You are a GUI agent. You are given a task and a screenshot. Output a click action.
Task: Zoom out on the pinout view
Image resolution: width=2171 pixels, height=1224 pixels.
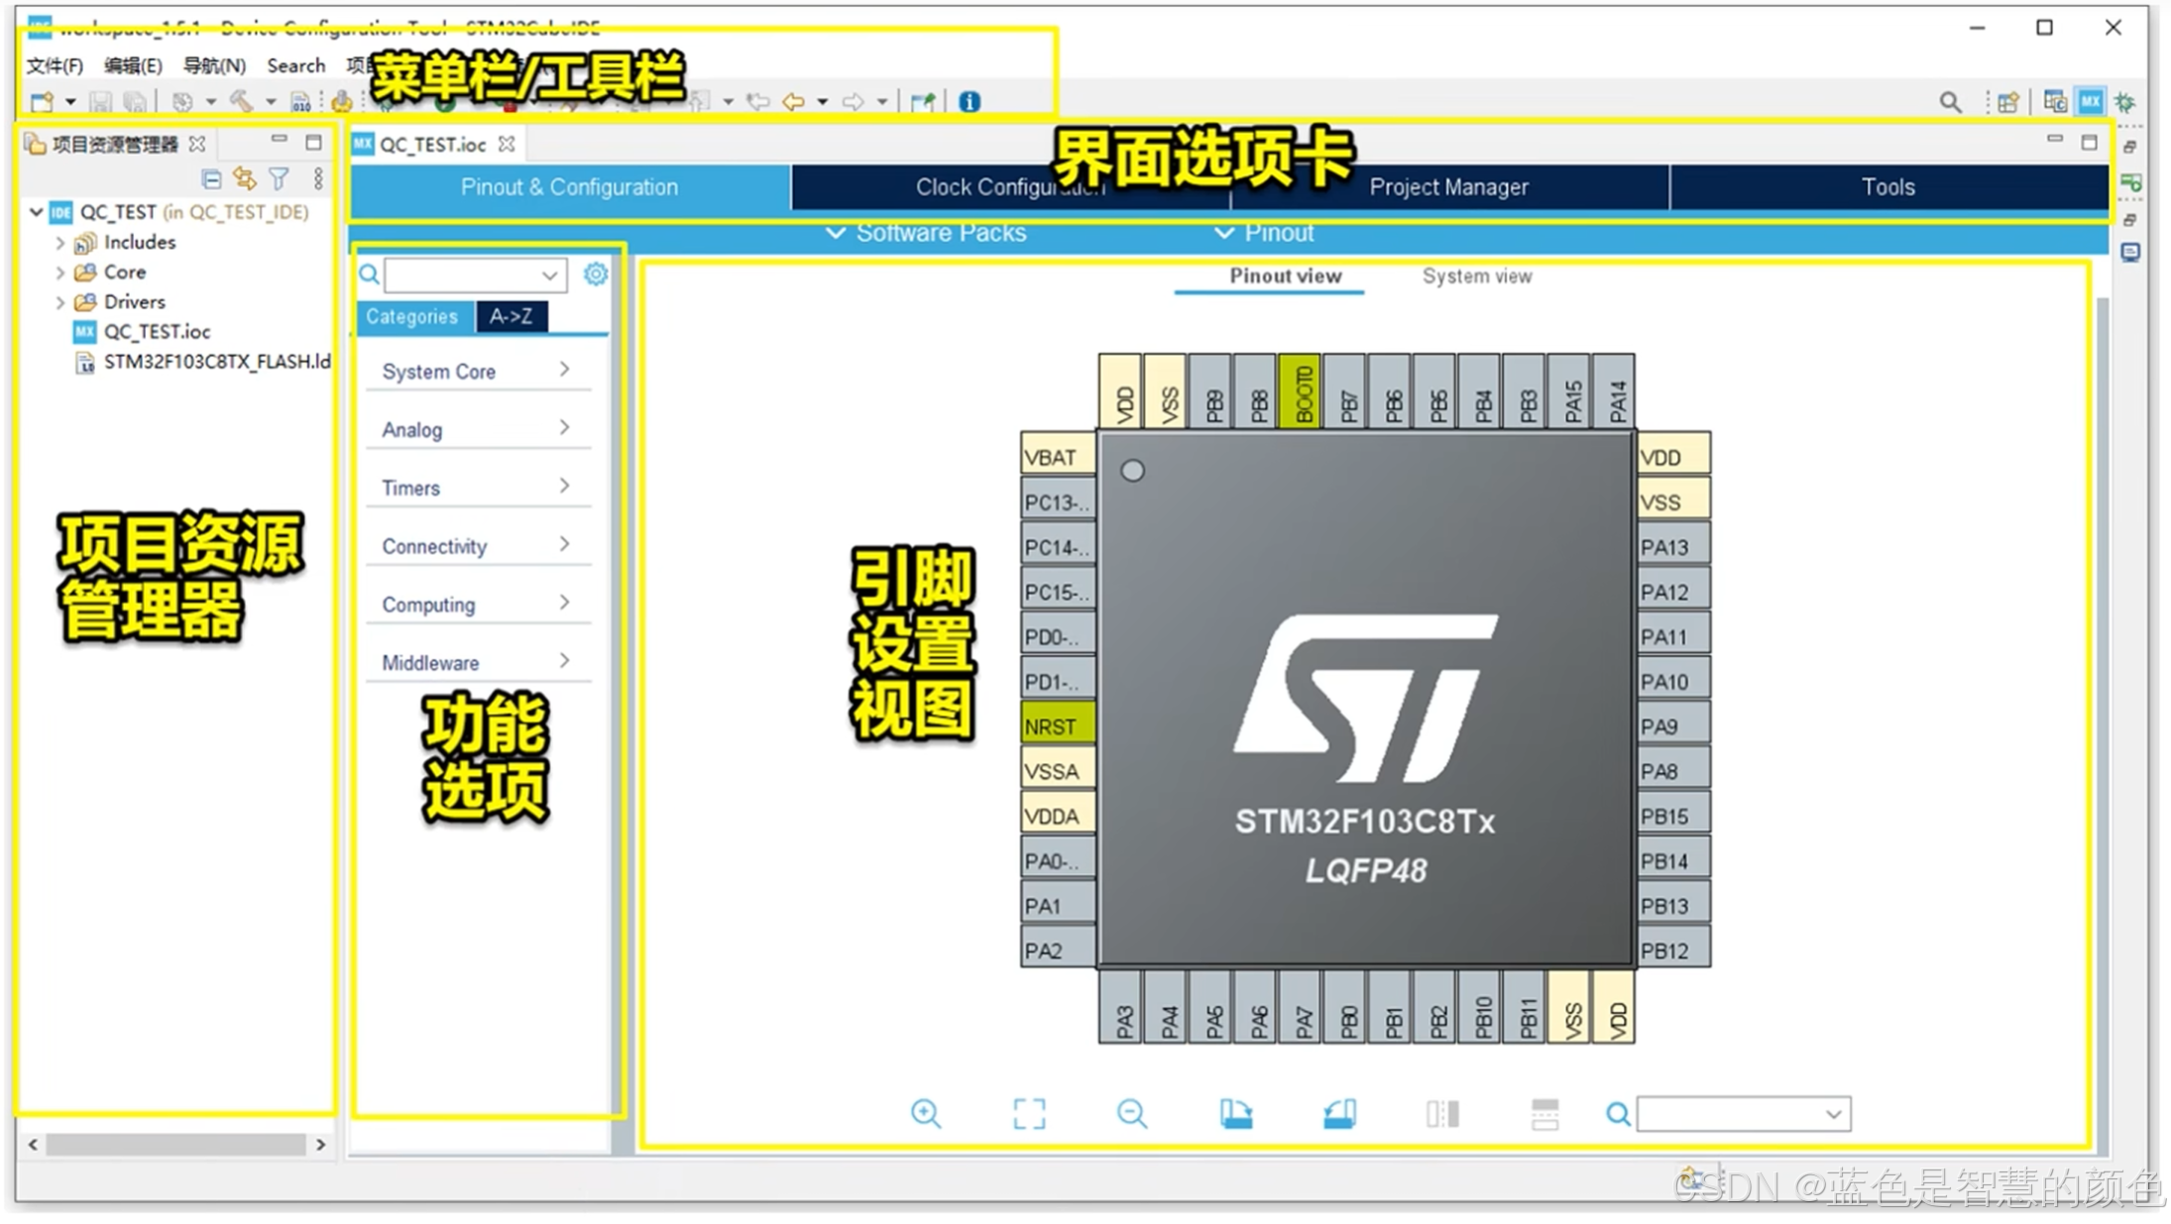1133,1113
